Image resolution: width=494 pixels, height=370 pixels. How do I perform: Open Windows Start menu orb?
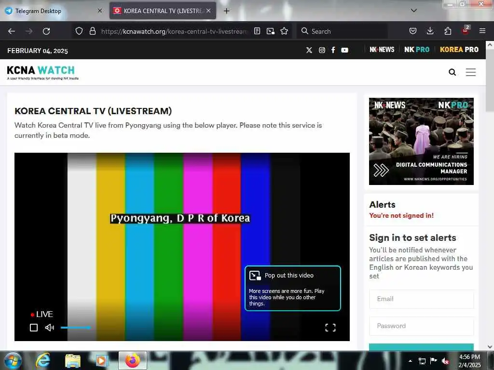pos(13,360)
